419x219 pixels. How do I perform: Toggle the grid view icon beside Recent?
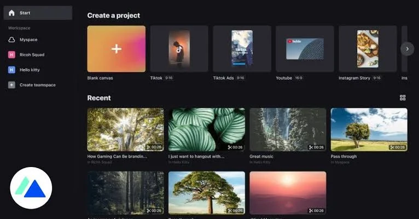pyautogui.click(x=403, y=98)
